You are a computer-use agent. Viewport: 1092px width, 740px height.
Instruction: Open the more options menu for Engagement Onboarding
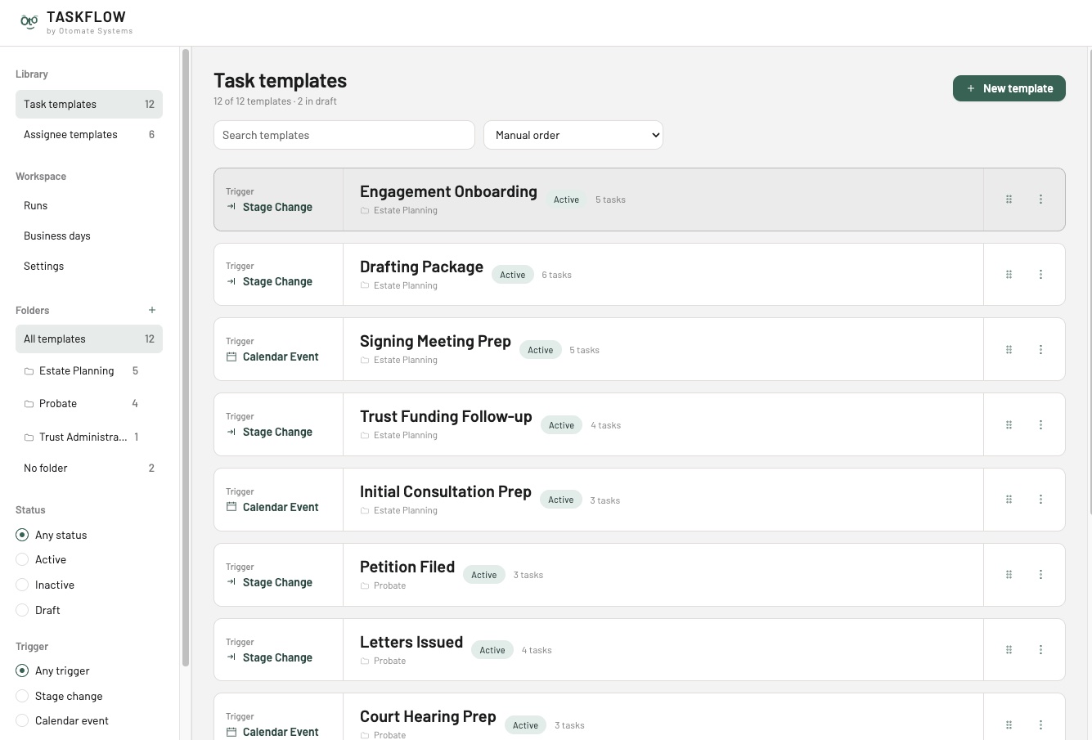click(x=1040, y=200)
